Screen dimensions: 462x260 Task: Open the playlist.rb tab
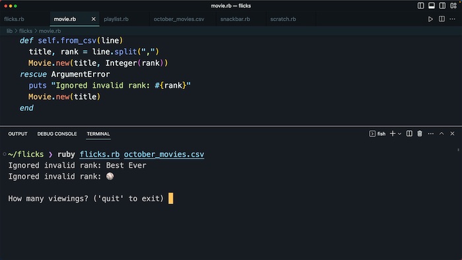(116, 19)
